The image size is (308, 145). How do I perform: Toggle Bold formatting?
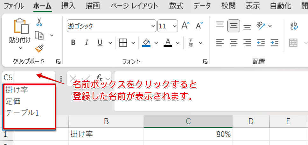(73, 42)
